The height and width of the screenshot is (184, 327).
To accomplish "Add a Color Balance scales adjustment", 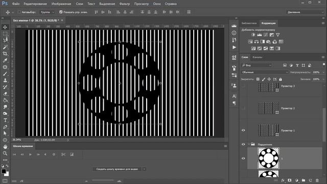I will (256, 42).
